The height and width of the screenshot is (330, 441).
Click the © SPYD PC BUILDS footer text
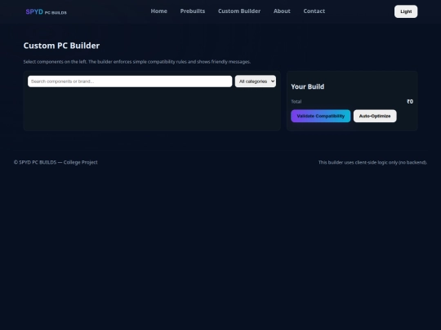(x=56, y=162)
